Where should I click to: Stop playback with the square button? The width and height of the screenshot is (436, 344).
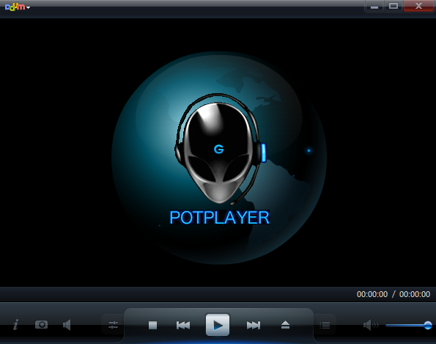point(152,325)
